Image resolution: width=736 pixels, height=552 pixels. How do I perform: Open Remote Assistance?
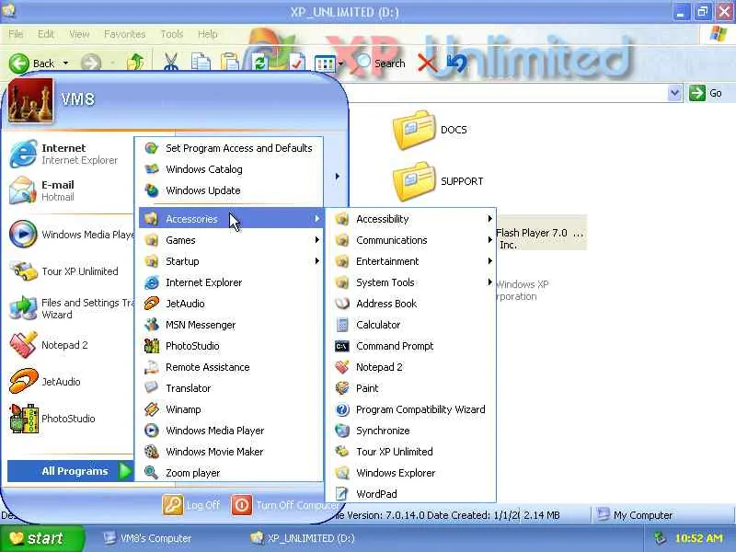231,366
